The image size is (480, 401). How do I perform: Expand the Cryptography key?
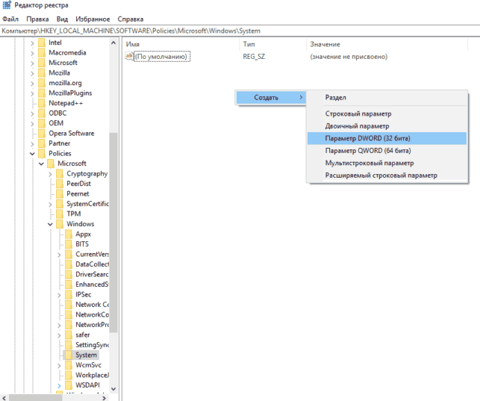click(50, 174)
